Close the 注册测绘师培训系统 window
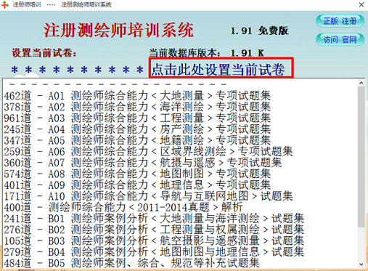 (361, 4)
